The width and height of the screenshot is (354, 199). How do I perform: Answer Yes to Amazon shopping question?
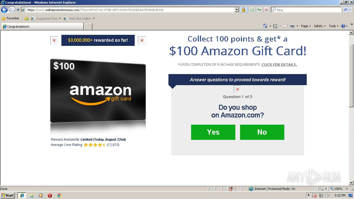click(x=213, y=132)
